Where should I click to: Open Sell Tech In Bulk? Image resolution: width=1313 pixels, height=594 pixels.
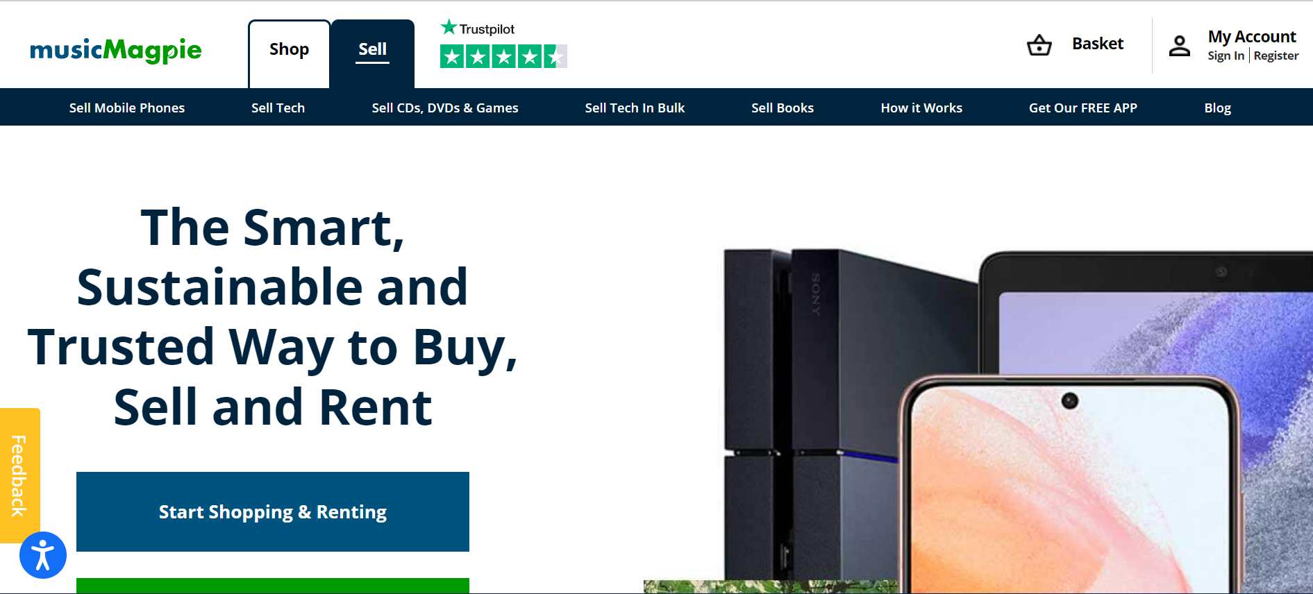635,108
